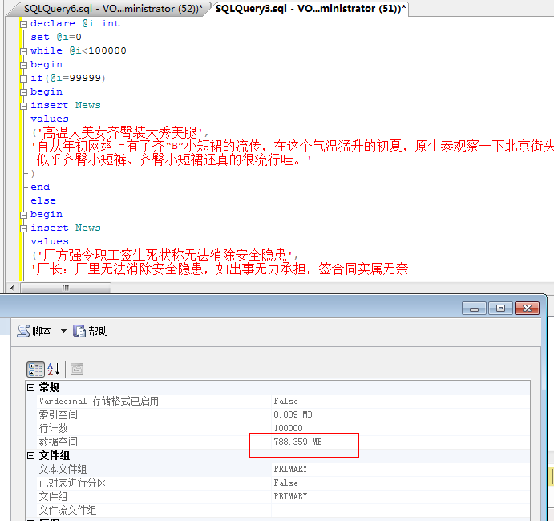
Task: Click the '高温天美女齐臀装大秀美腿' string
Action: pyautogui.click(x=120, y=133)
